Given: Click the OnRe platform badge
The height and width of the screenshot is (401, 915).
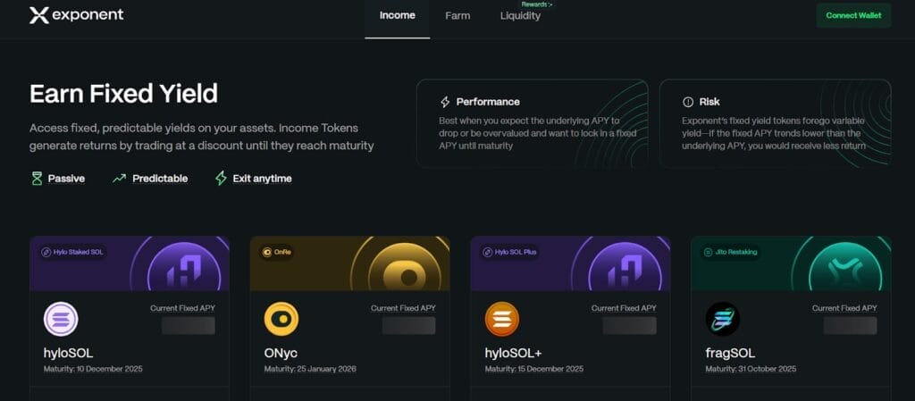Looking at the screenshot, I should pyautogui.click(x=277, y=253).
